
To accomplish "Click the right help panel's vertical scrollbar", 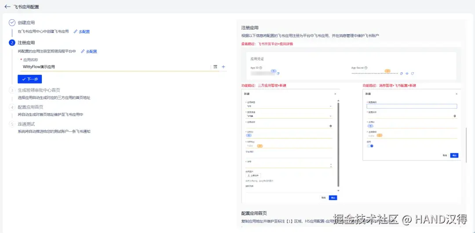I will pos(467,145).
